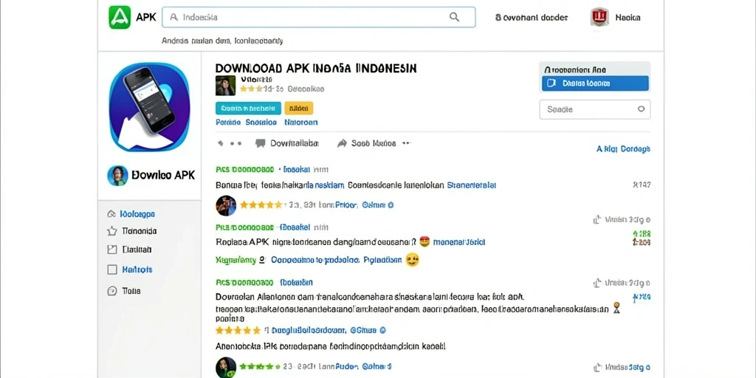This screenshot has width=756, height=378.
Task: Click the share arrow icon in the toolbar
Action: (x=342, y=143)
